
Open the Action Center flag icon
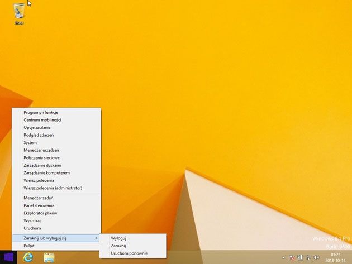tap(292, 258)
